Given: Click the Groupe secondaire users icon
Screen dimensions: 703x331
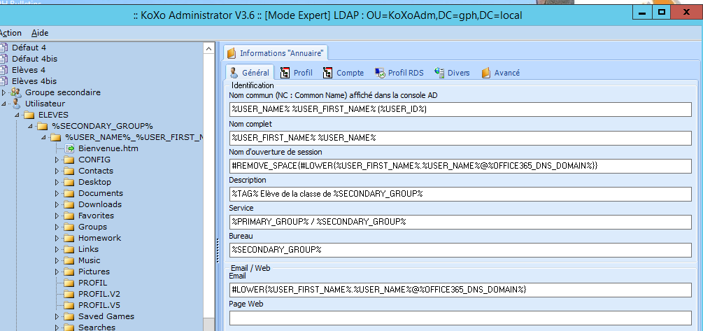Looking at the screenshot, I should (x=16, y=92).
